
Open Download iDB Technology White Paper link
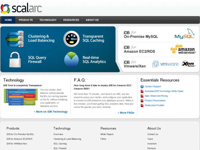click(x=164, y=91)
